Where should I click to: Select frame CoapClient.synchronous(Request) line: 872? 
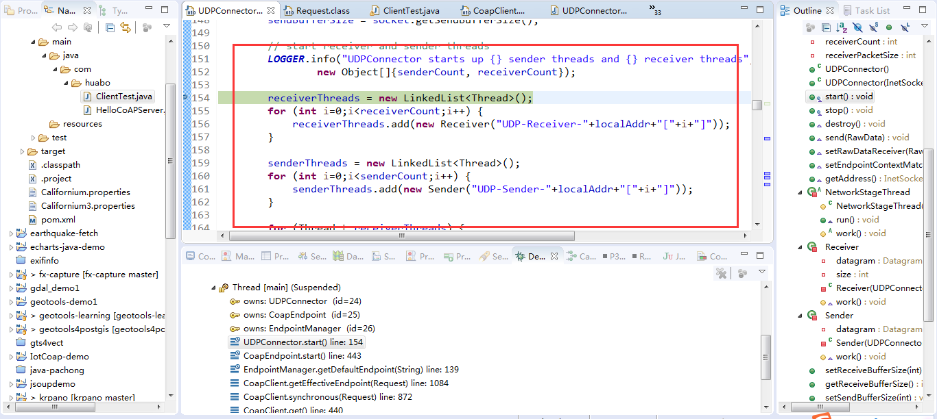pos(321,397)
